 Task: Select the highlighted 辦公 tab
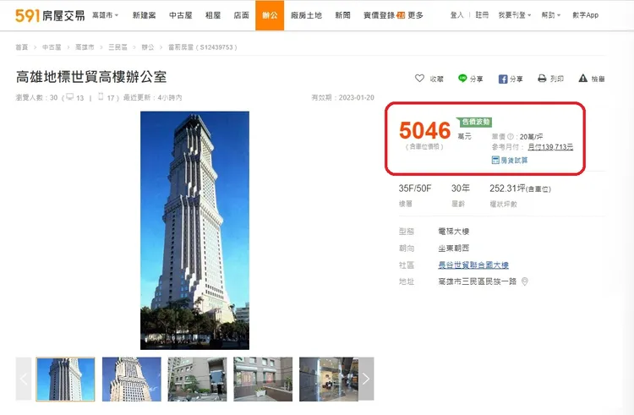pyautogui.click(x=270, y=15)
